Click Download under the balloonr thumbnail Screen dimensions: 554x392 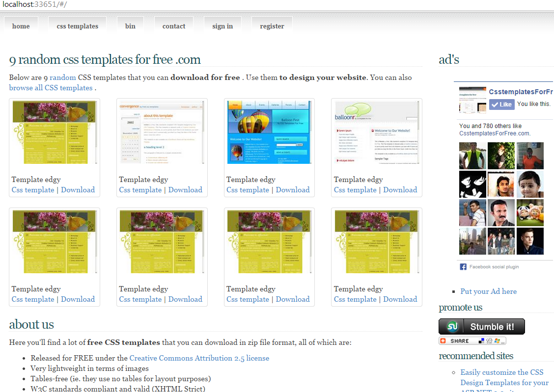(x=400, y=190)
